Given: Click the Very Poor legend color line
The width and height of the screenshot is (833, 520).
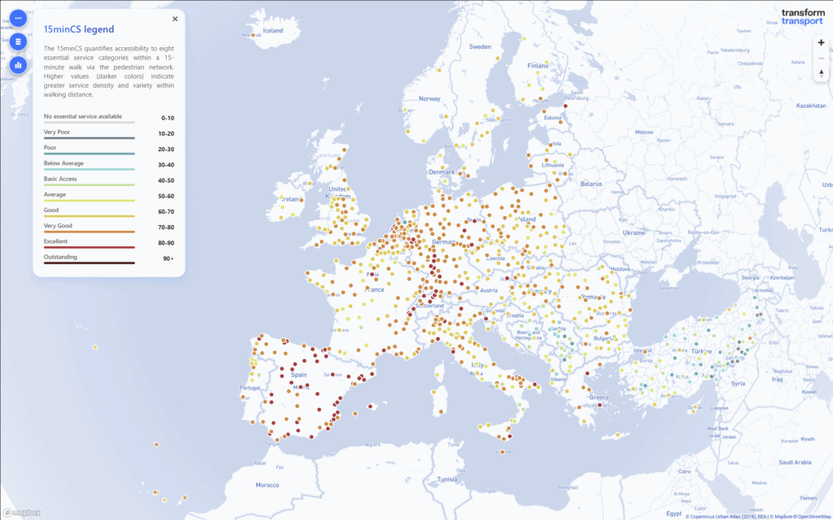Looking at the screenshot, I should (89, 138).
